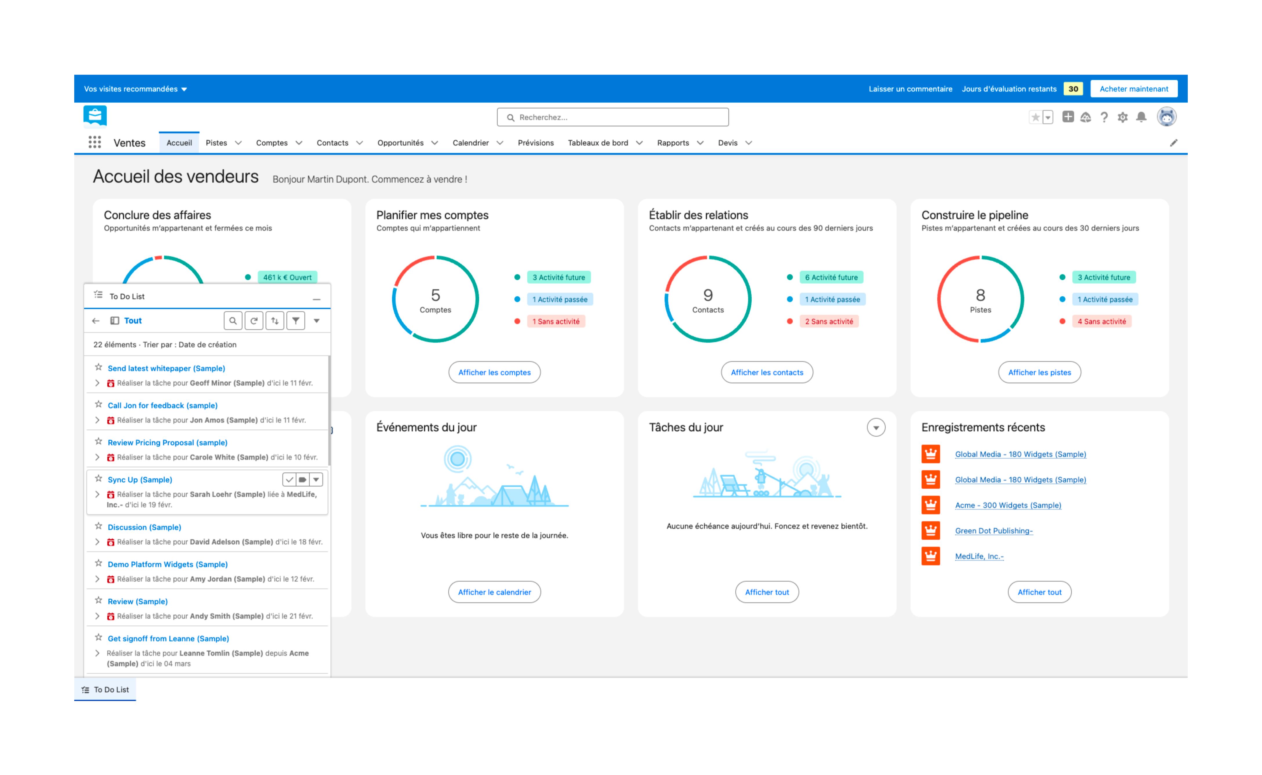This screenshot has height=775, width=1262.
Task: Star the Send latest whitepaper task
Action: point(98,367)
